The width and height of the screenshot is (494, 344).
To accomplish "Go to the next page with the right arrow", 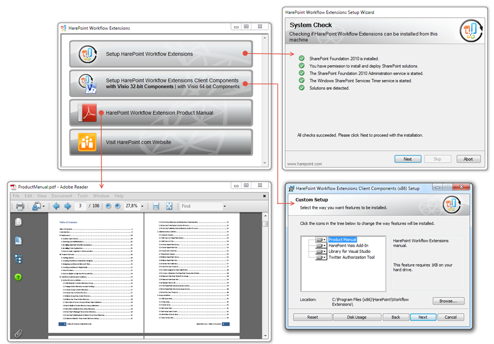I will coord(68,206).
